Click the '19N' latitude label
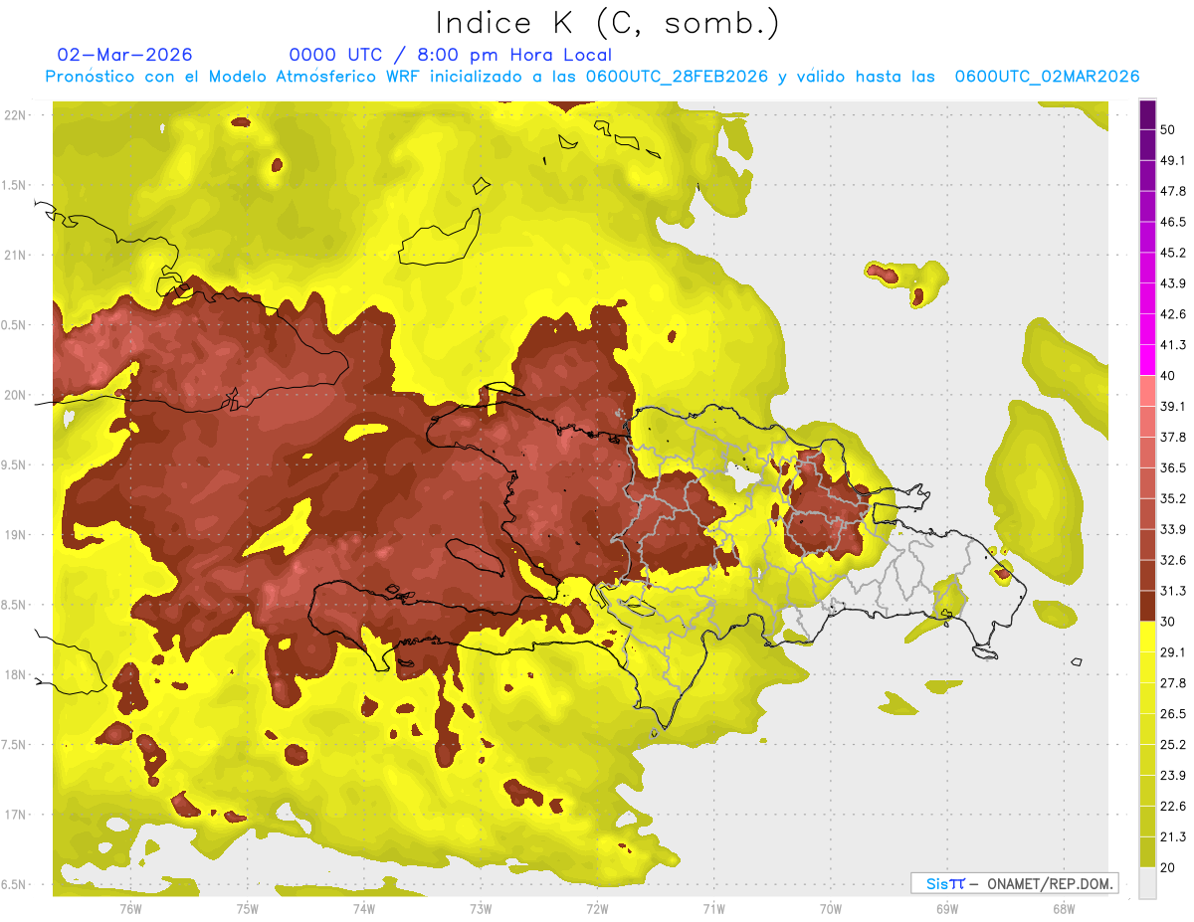Image resolution: width=1194 pixels, height=922 pixels. (16, 535)
